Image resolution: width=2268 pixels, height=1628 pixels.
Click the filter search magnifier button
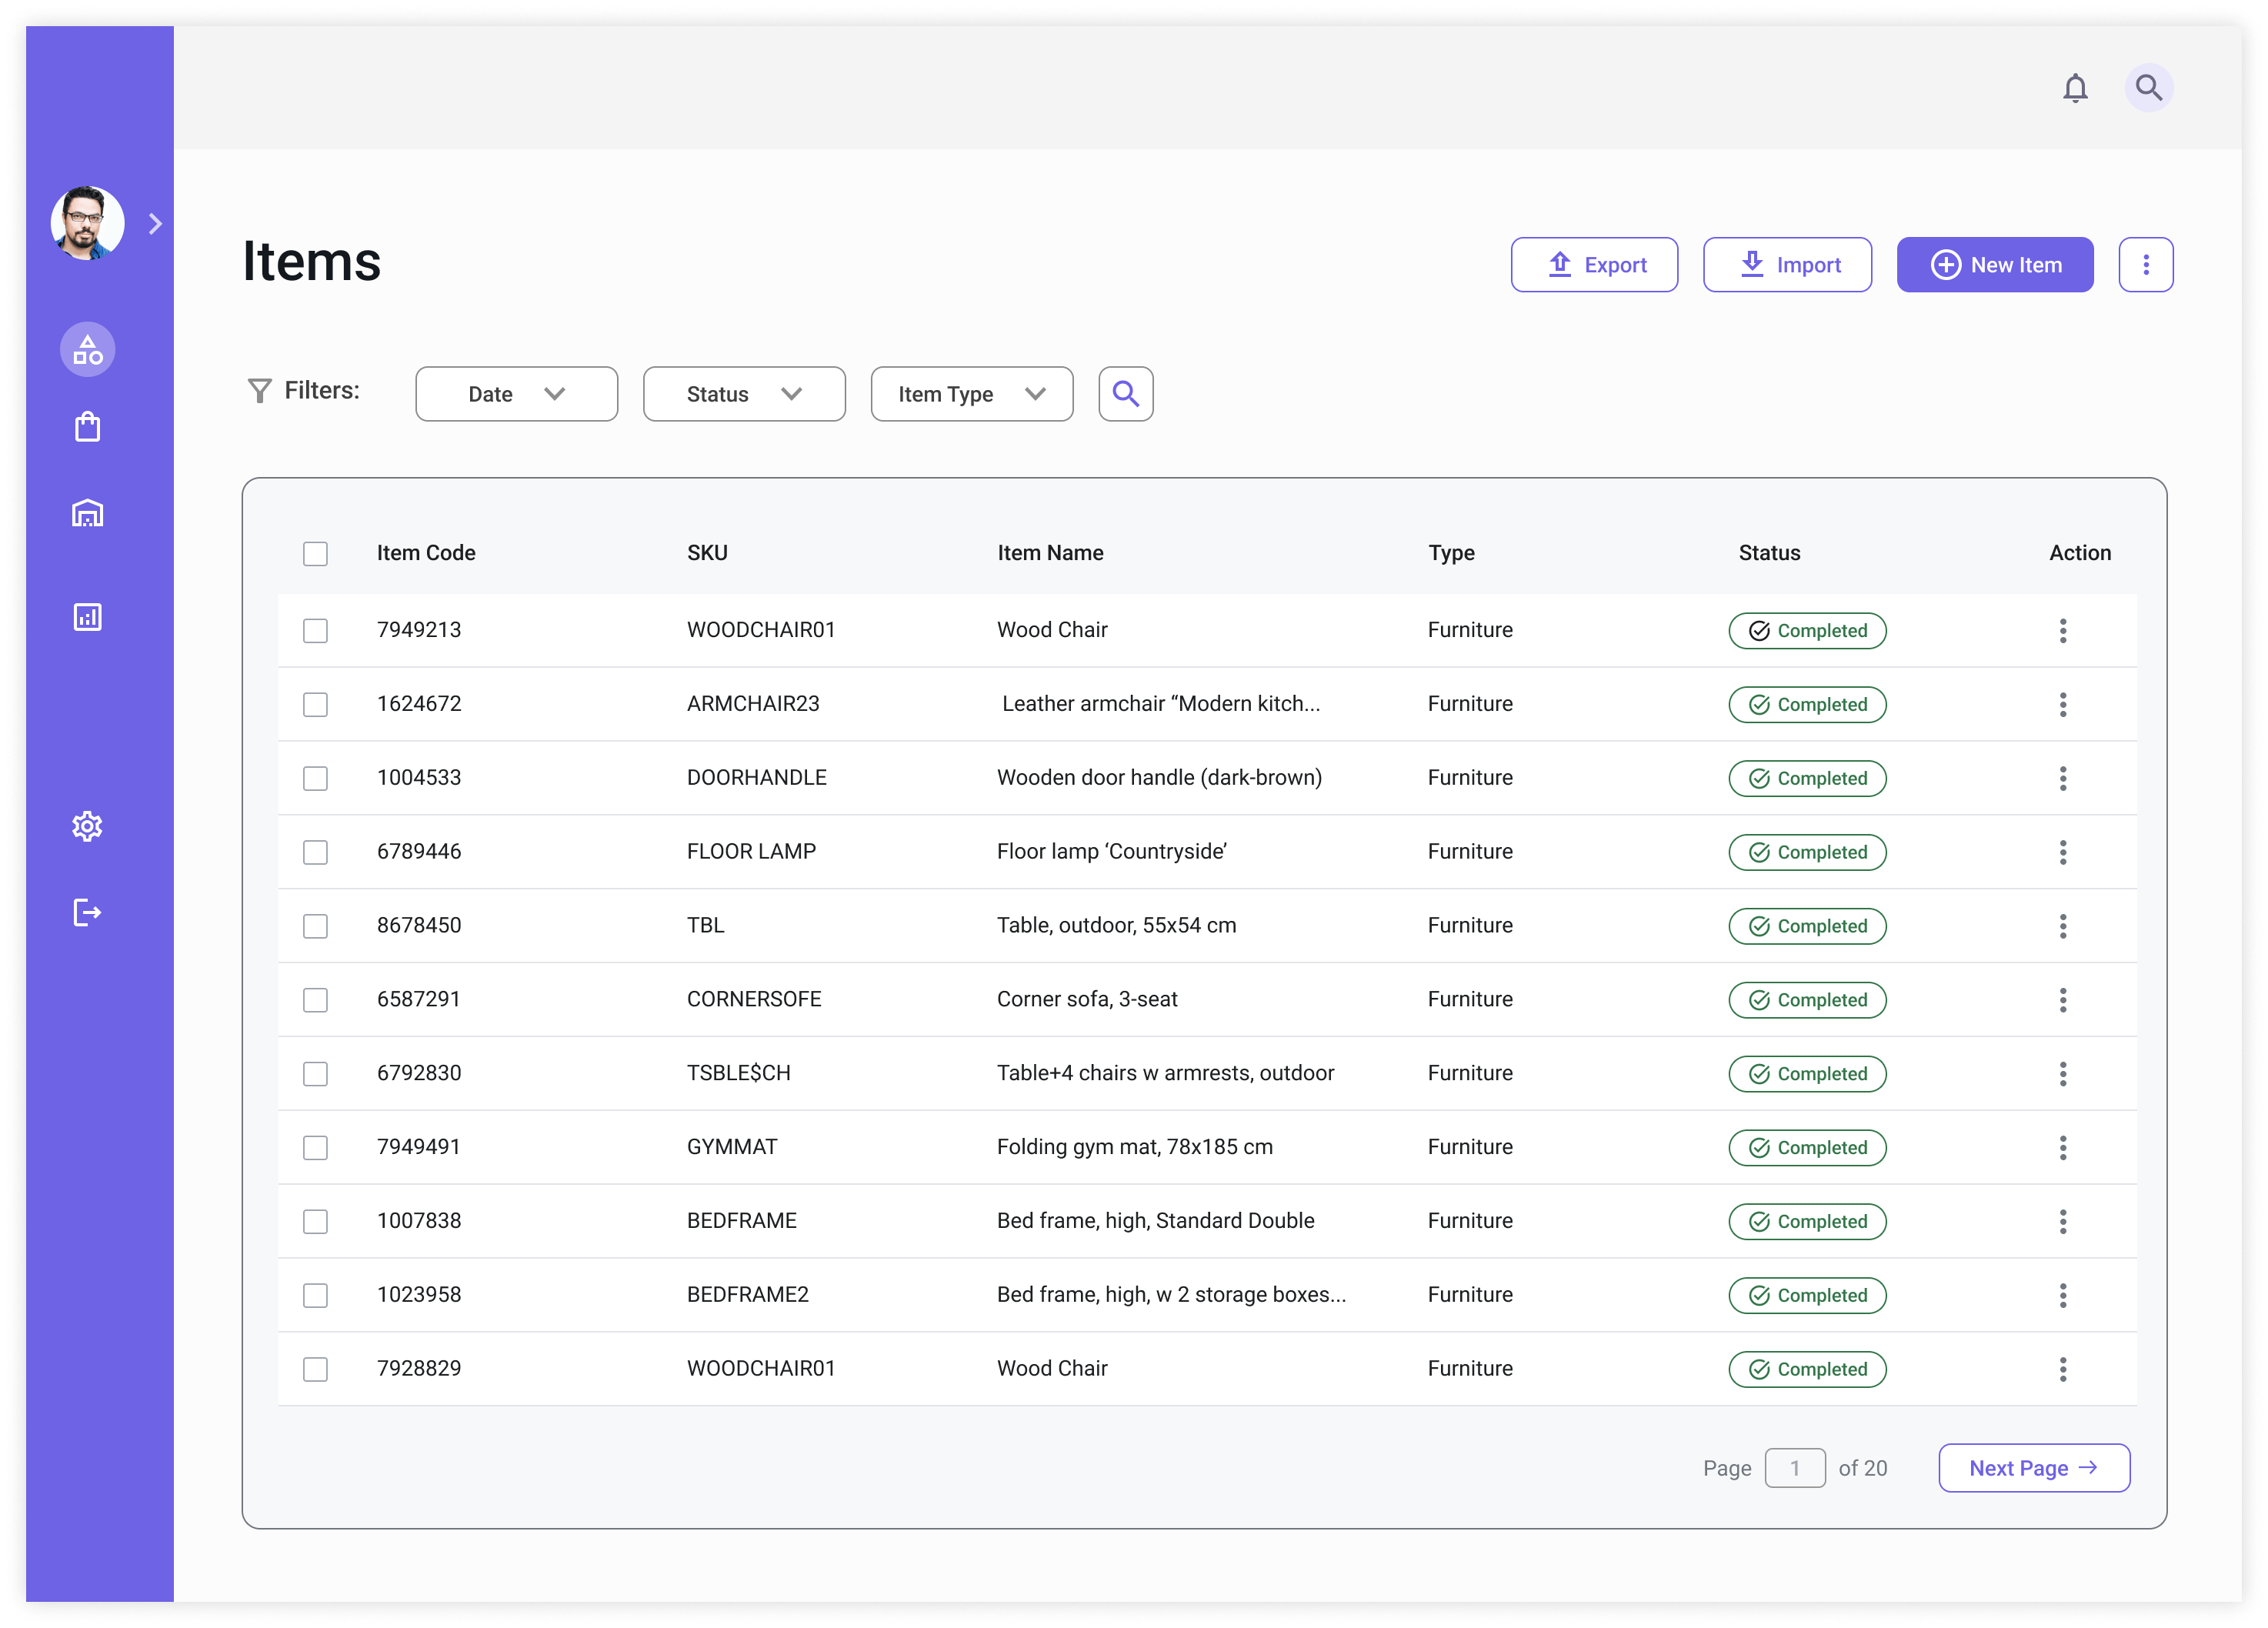point(1125,394)
